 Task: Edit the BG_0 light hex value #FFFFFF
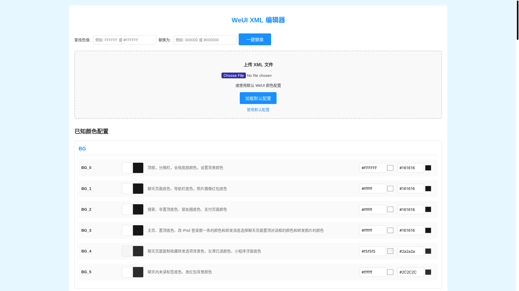pyautogui.click(x=373, y=168)
